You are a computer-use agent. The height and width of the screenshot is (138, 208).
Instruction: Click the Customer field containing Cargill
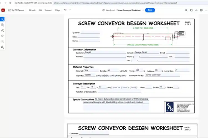(x=105, y=52)
